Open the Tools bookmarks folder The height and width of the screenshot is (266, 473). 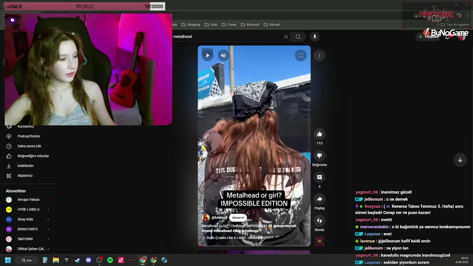211,25
